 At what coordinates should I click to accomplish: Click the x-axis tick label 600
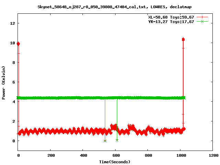click(116, 155)
